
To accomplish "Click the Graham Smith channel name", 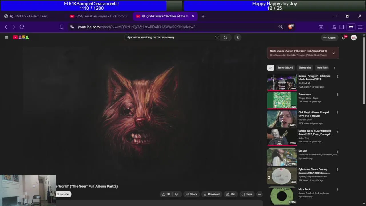I will point(305,120).
